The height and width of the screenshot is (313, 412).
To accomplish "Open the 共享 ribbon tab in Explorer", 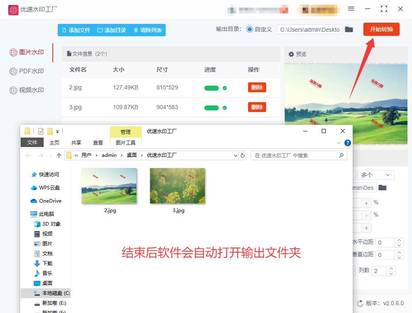I will [76, 142].
